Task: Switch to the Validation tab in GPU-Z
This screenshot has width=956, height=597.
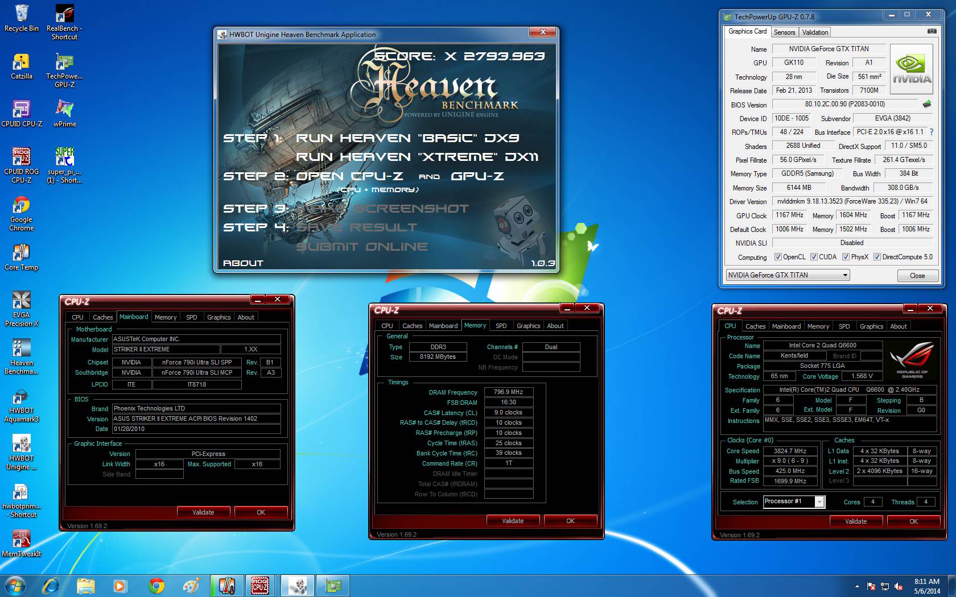Action: point(815,32)
